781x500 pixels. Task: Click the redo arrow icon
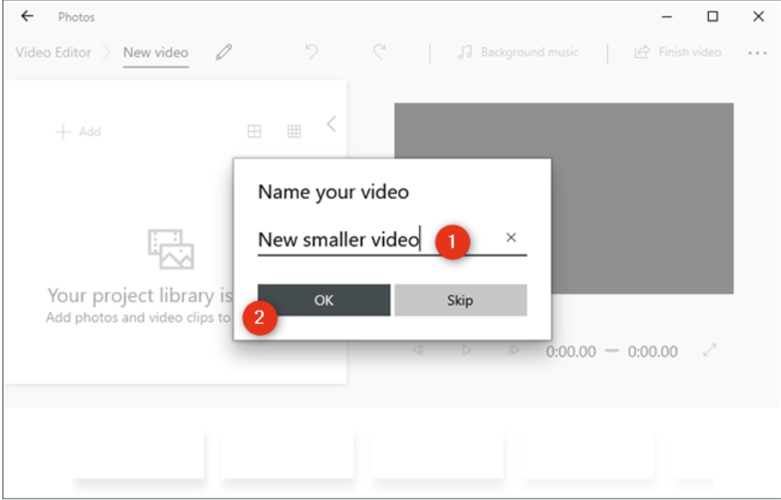379,53
